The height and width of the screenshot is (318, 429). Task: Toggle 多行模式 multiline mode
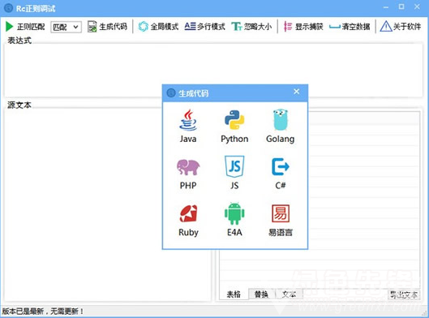pos(204,27)
